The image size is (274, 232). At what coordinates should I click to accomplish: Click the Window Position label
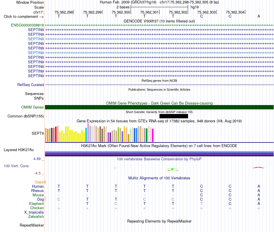30,2
